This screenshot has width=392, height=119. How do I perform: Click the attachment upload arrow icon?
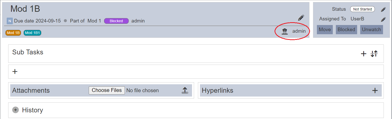[185, 90]
